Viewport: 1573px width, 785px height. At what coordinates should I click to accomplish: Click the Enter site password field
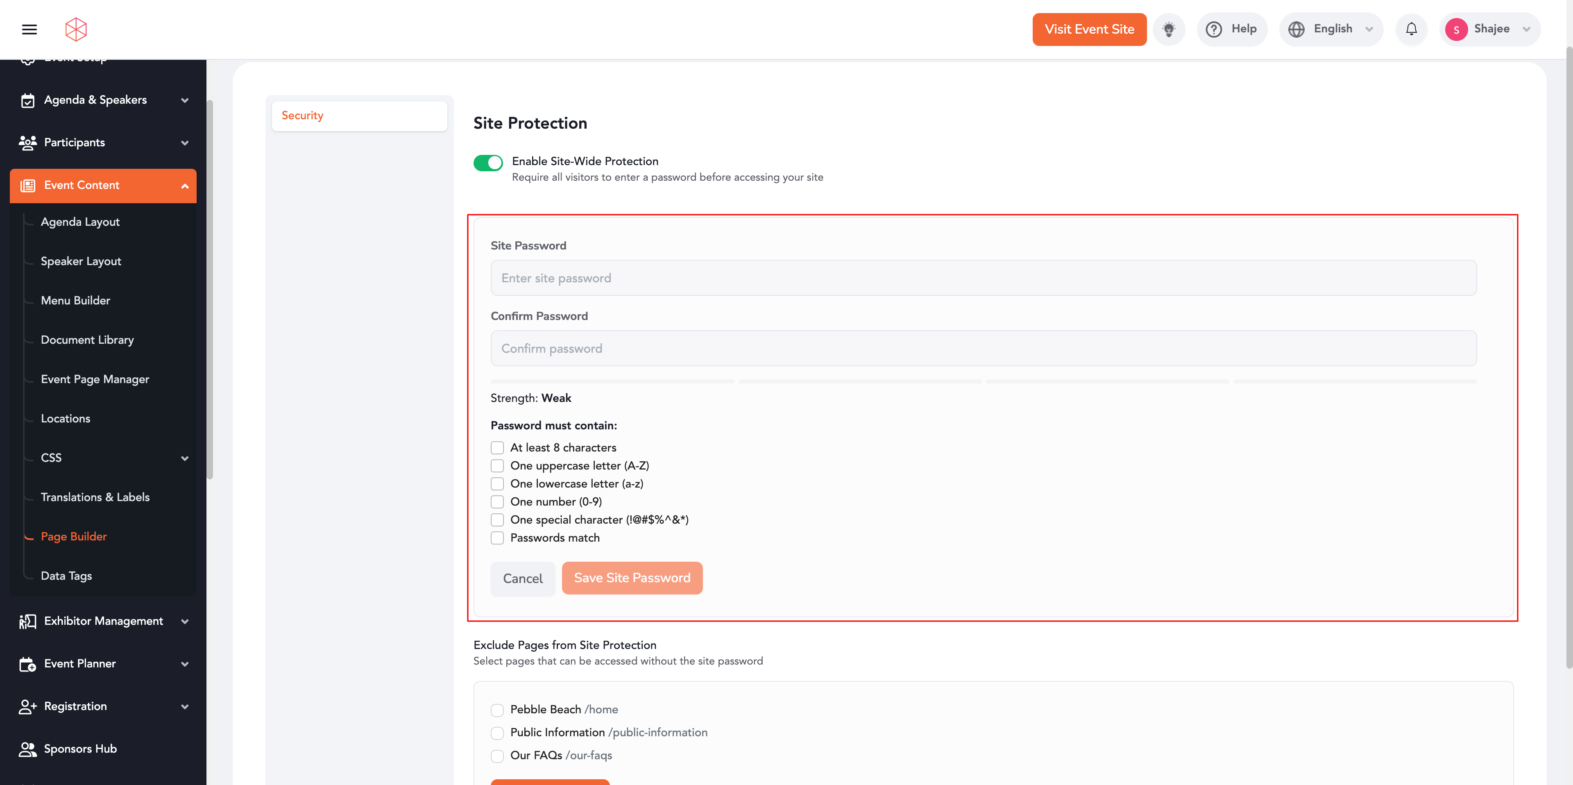pos(983,279)
